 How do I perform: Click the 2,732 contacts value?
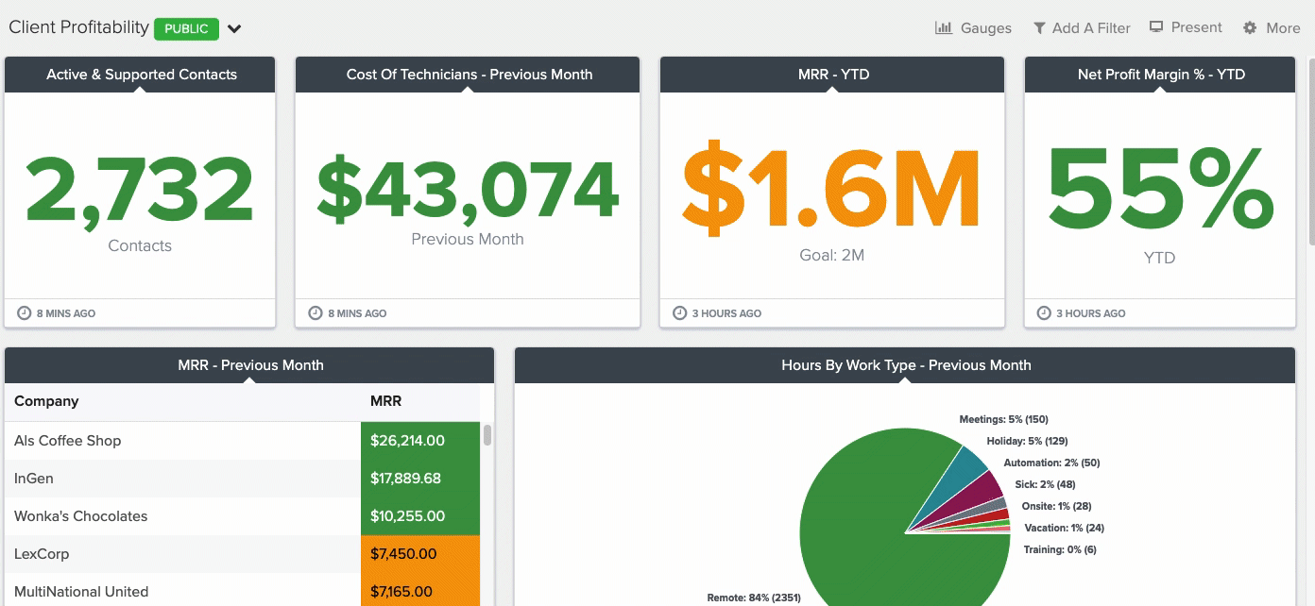[x=140, y=191]
